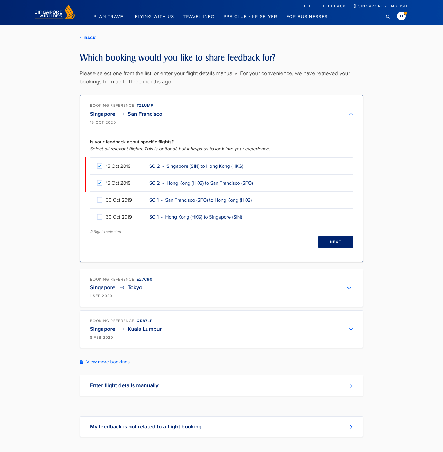Open Enter flight details manually arrow

(351, 385)
